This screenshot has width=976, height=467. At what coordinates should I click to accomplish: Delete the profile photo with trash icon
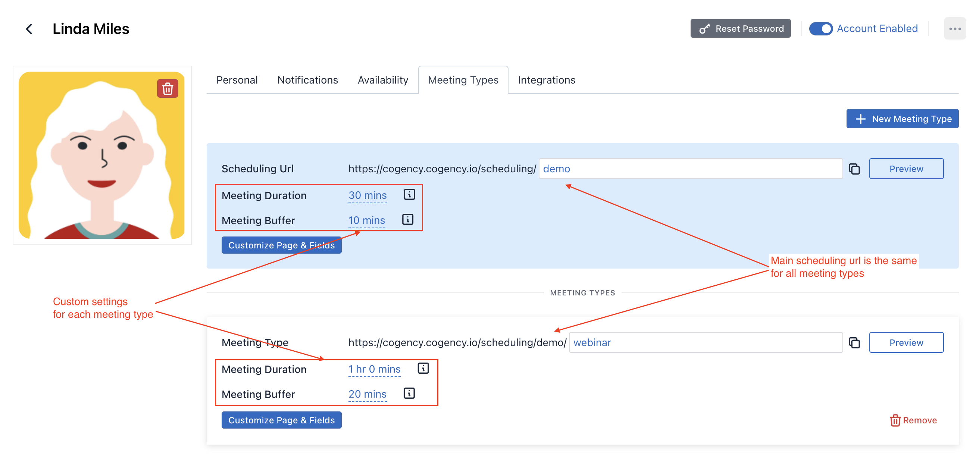[x=168, y=89]
